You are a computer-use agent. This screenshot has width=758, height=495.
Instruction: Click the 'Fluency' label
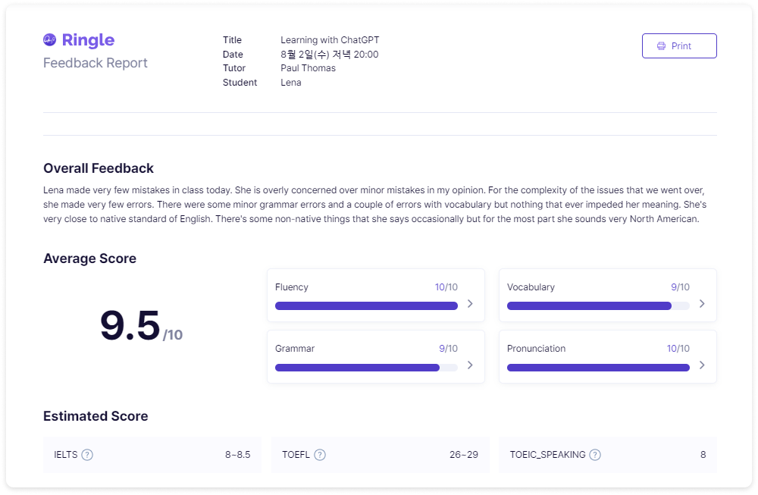292,287
